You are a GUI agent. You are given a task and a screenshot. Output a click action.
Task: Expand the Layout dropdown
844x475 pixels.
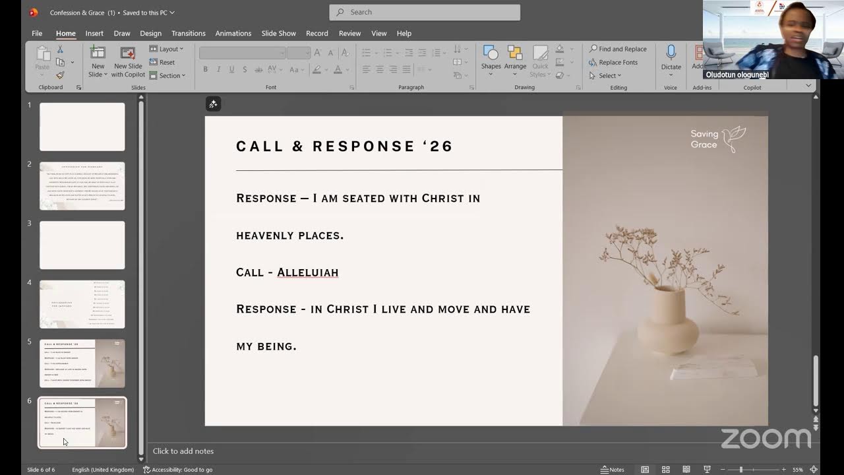click(x=167, y=49)
